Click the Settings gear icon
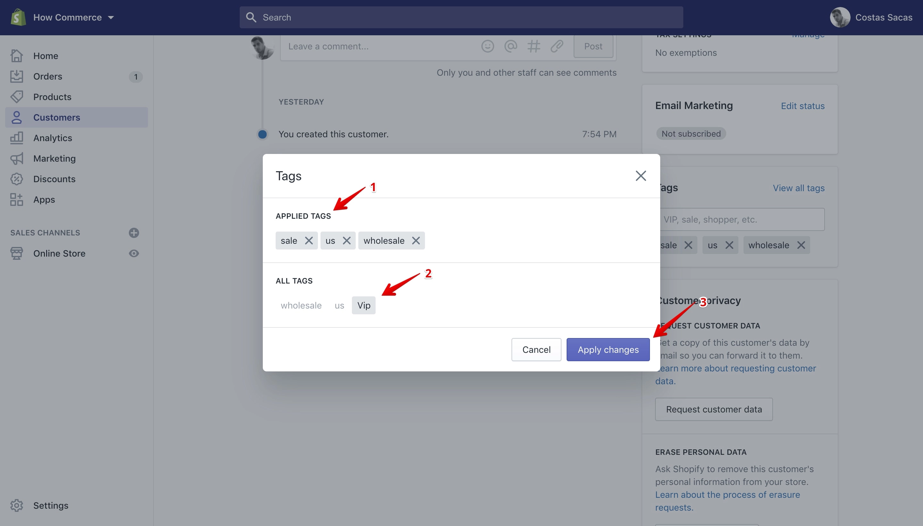This screenshot has height=526, width=923. [17, 505]
